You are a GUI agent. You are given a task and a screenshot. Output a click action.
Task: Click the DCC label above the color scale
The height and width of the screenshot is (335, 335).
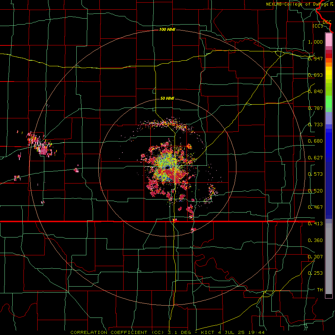(327, 22)
